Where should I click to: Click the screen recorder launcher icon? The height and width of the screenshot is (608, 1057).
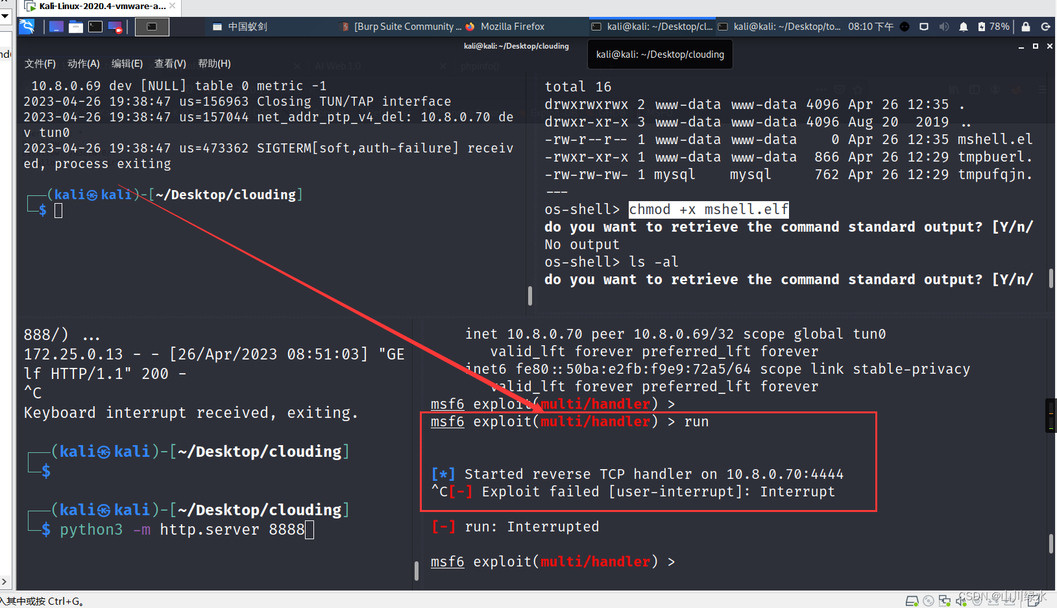115,27
